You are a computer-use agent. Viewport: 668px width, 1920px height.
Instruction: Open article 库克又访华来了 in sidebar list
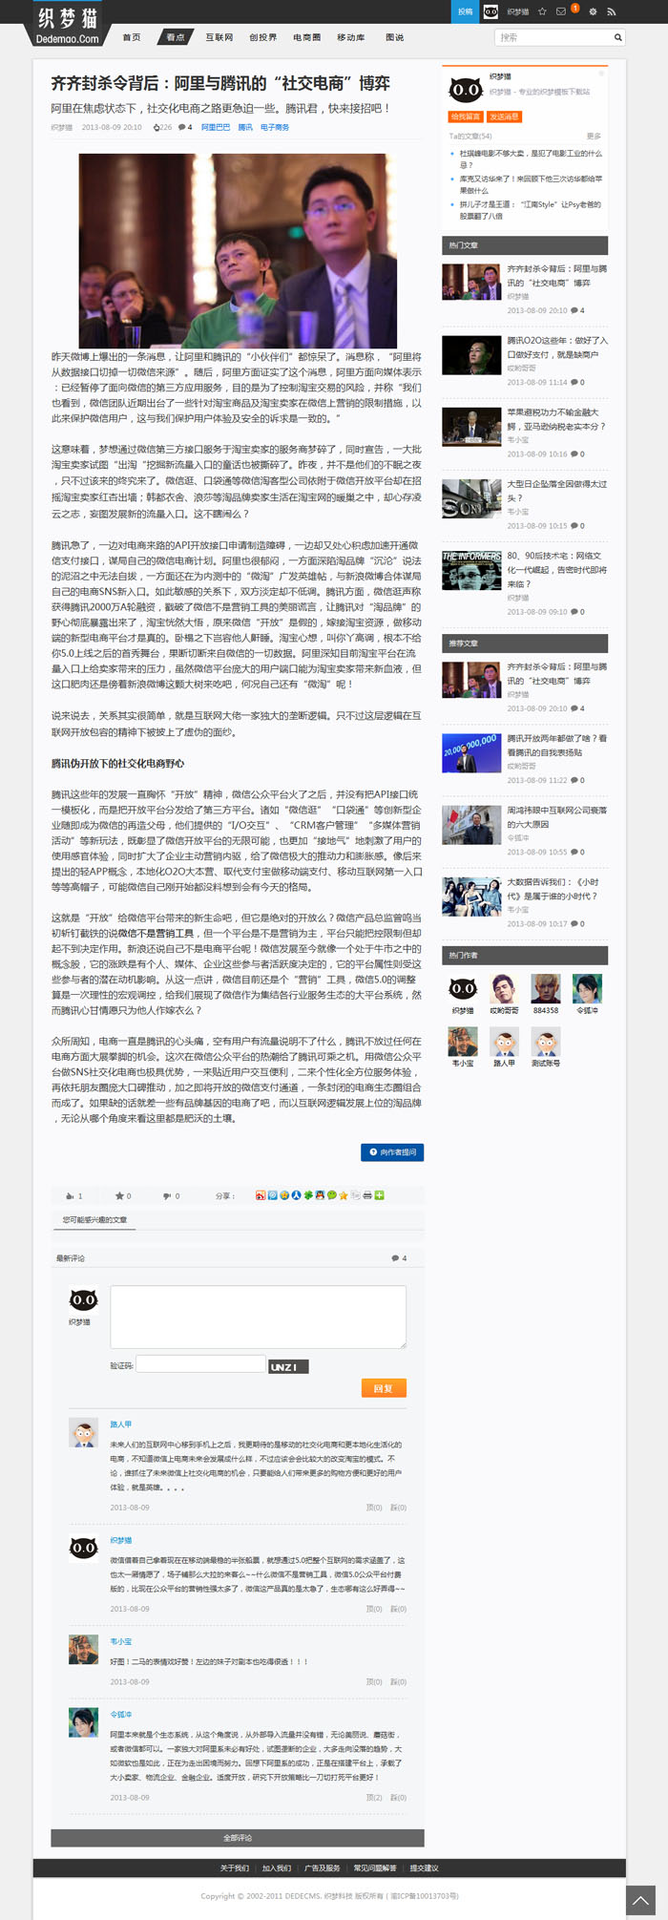(531, 184)
